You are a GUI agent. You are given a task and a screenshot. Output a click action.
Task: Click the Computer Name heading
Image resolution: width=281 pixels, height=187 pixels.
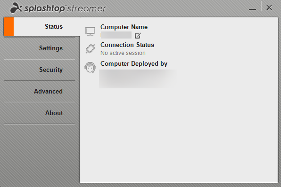coord(124,27)
